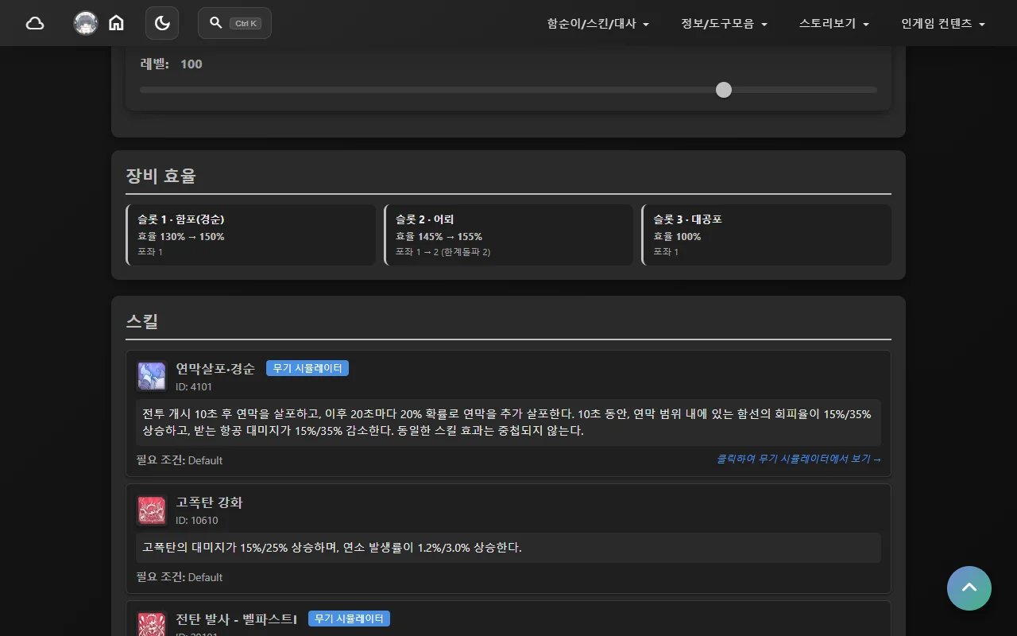Viewport: 1017px width, 636px height.
Task: Click the 고폭탄 강화 skill icon
Action: click(152, 510)
